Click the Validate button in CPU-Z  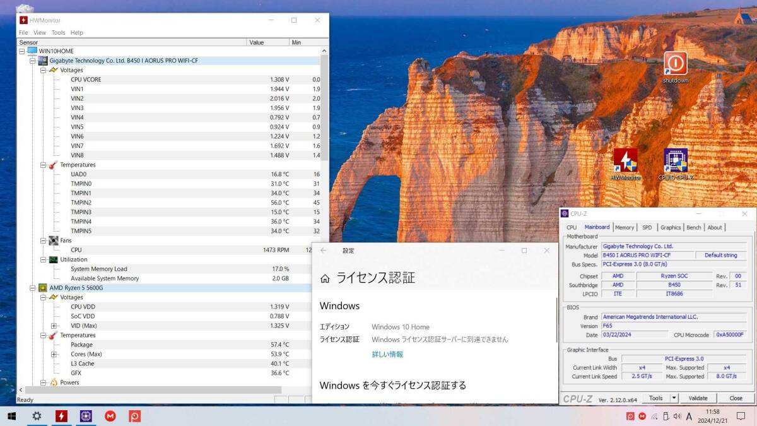click(698, 398)
